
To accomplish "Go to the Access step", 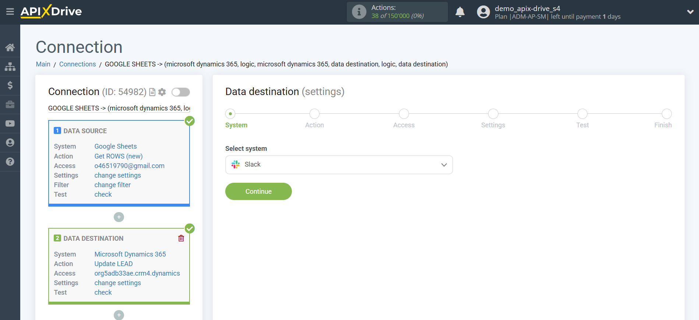I will 404,114.
